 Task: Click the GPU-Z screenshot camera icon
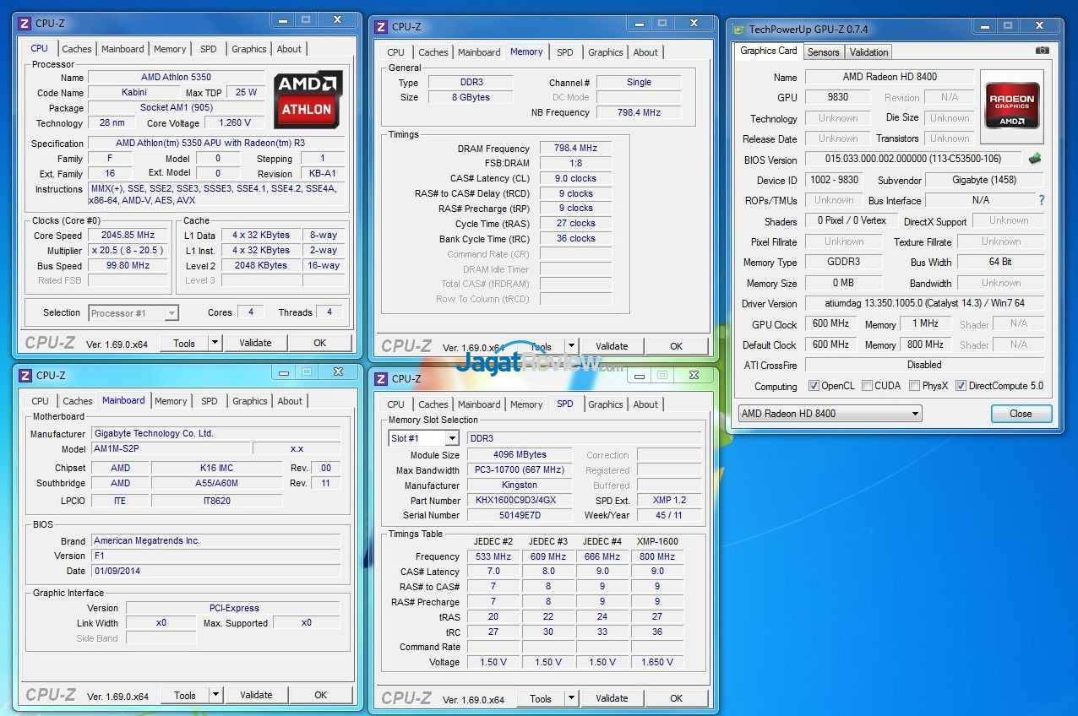(1043, 51)
